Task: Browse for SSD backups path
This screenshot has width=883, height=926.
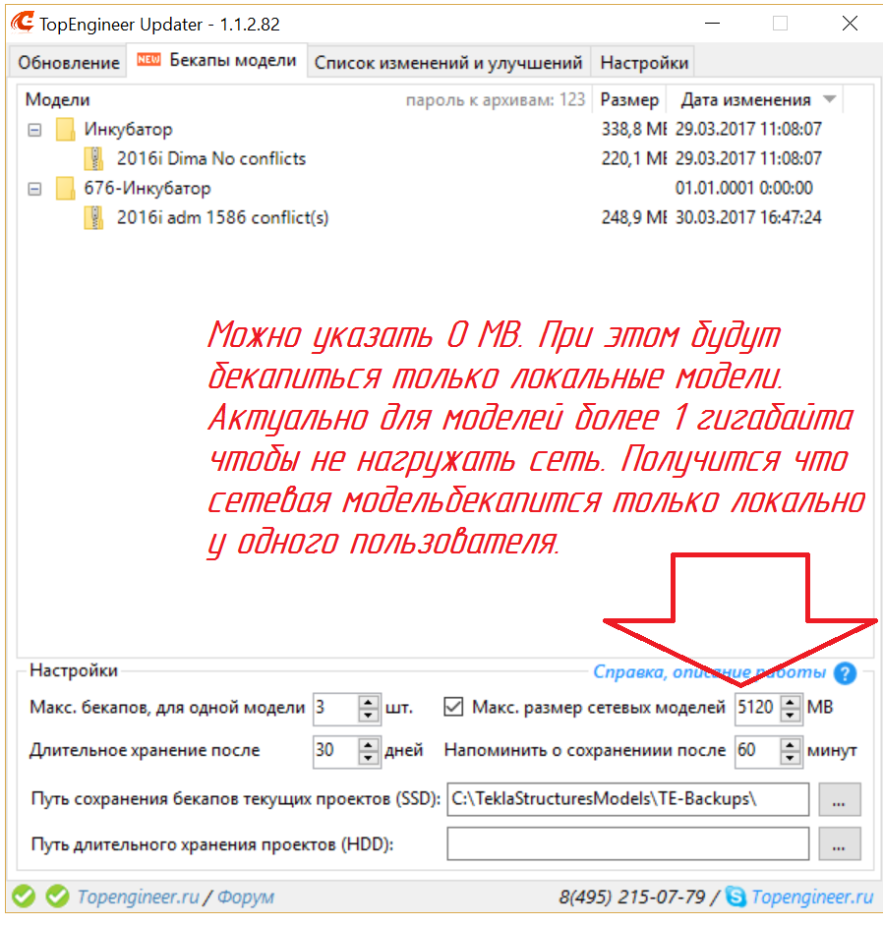Action: coord(840,799)
